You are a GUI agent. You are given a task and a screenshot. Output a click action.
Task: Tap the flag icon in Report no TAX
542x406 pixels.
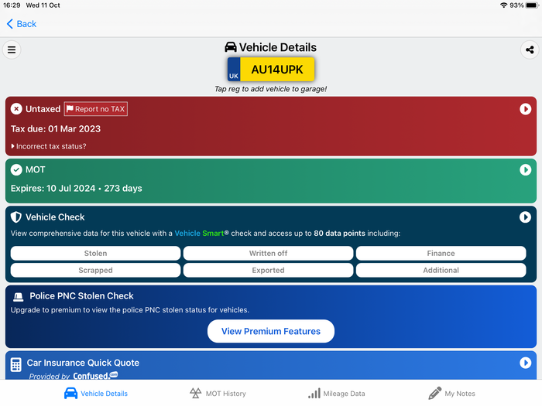coord(70,109)
